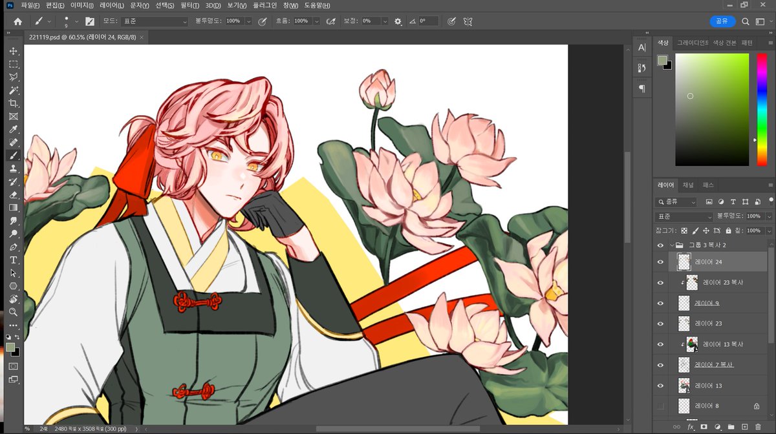Open flow 흐름 percentage dropdown
This screenshot has height=434, width=776.
coord(316,21)
